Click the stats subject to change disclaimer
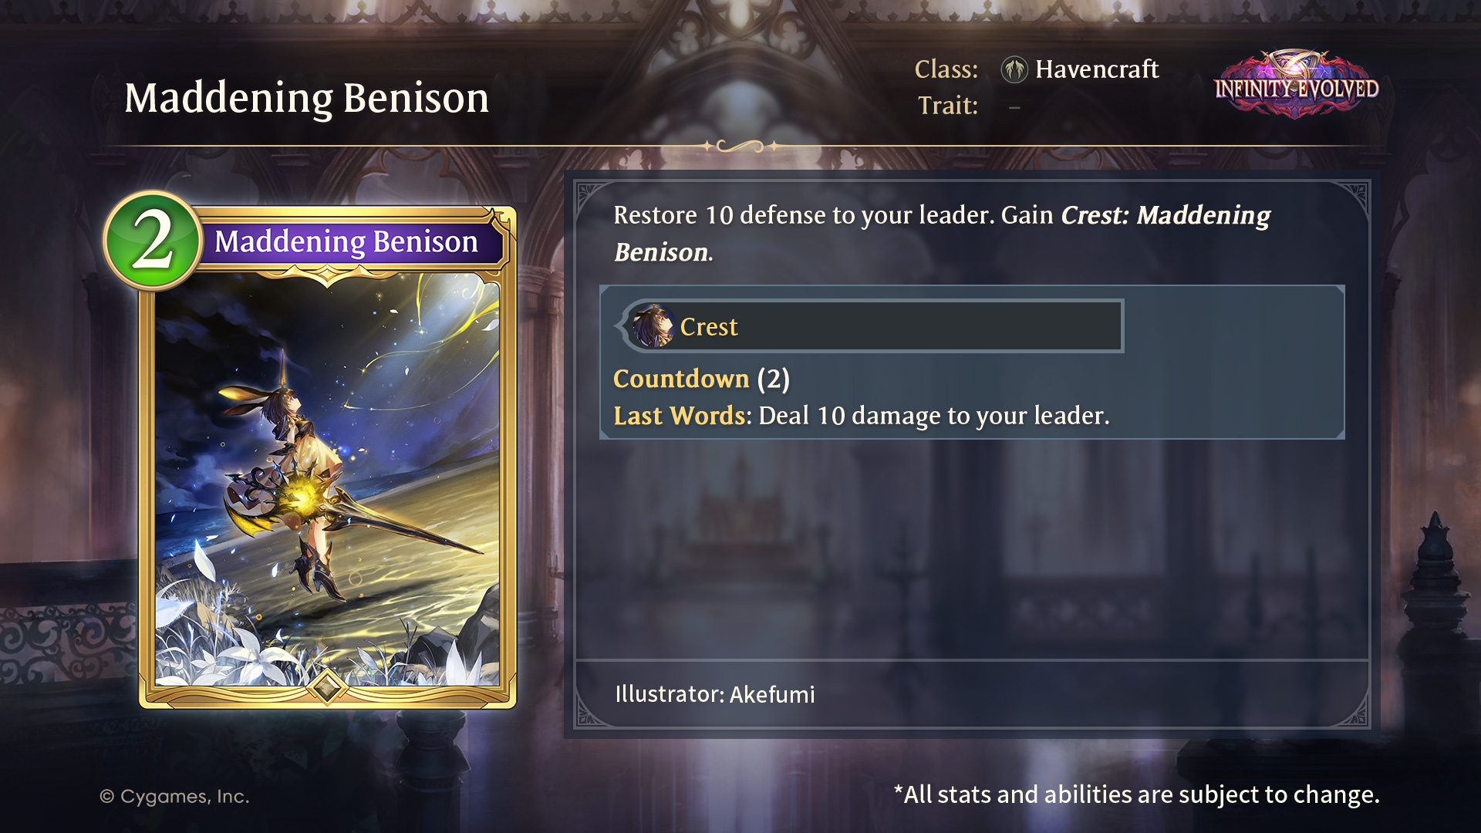This screenshot has width=1481, height=833. click(x=1136, y=794)
